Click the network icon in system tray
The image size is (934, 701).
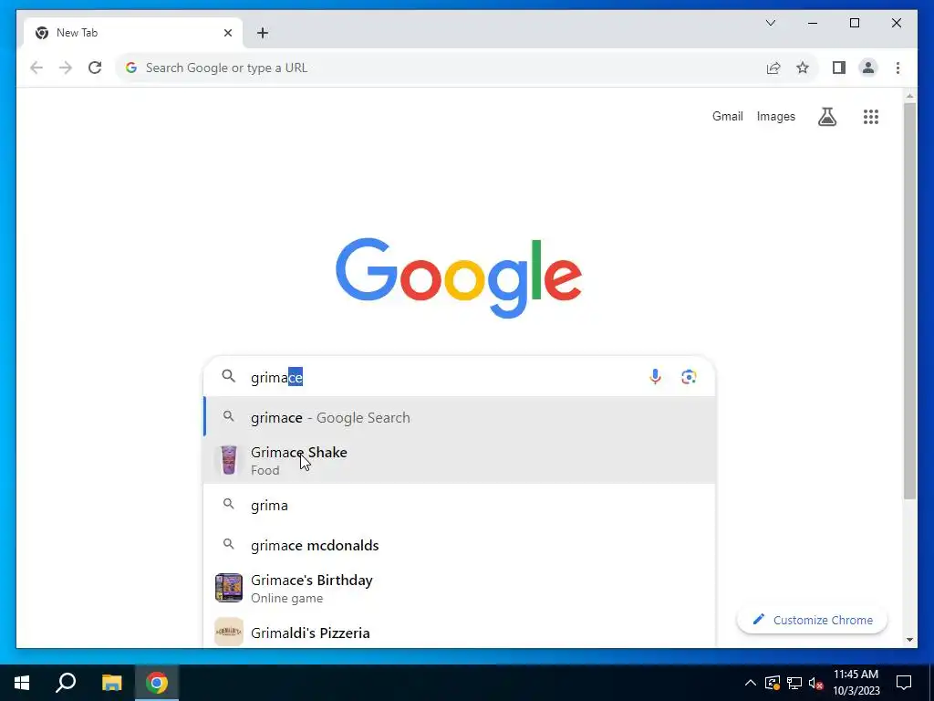coord(794,683)
